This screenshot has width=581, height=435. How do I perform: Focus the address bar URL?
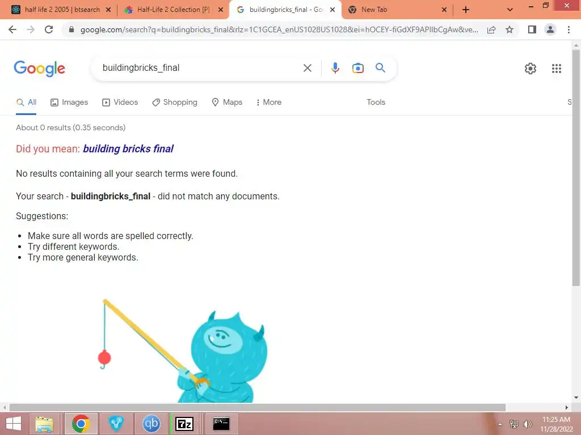[x=279, y=29]
